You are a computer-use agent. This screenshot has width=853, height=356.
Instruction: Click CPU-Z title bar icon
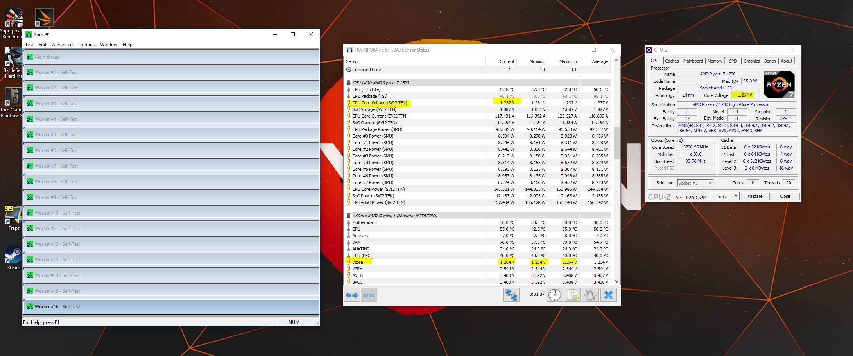click(649, 50)
